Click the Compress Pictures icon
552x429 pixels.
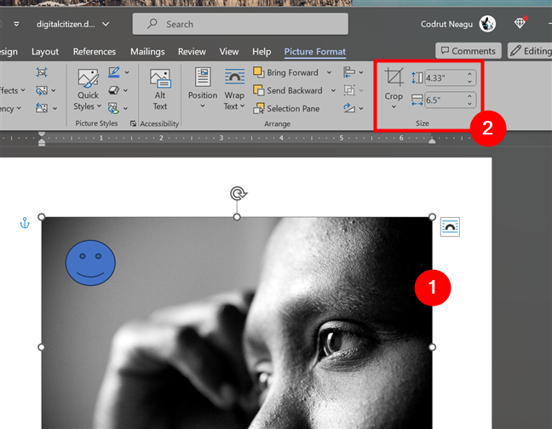click(x=42, y=72)
